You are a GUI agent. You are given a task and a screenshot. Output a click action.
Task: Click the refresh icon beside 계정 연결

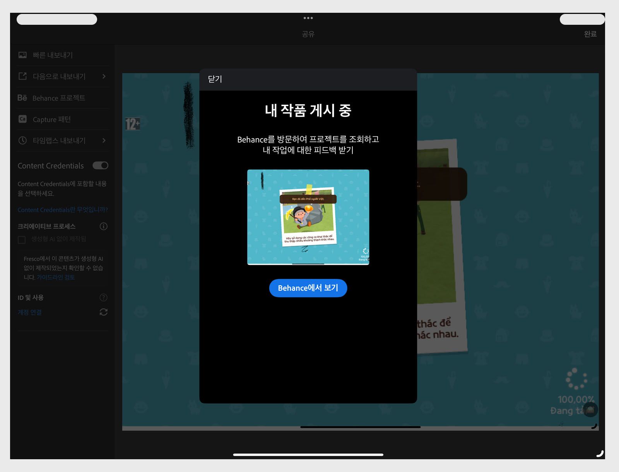tap(103, 312)
